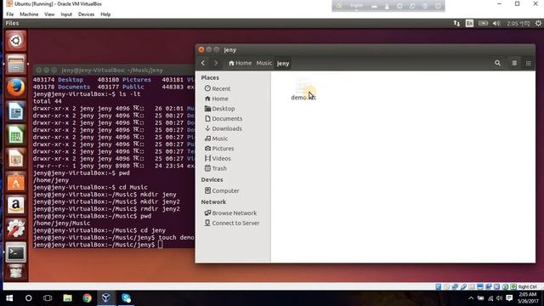The height and width of the screenshot is (306, 544).
Task: Open Skype from Windows taskbar
Action: 126,298
